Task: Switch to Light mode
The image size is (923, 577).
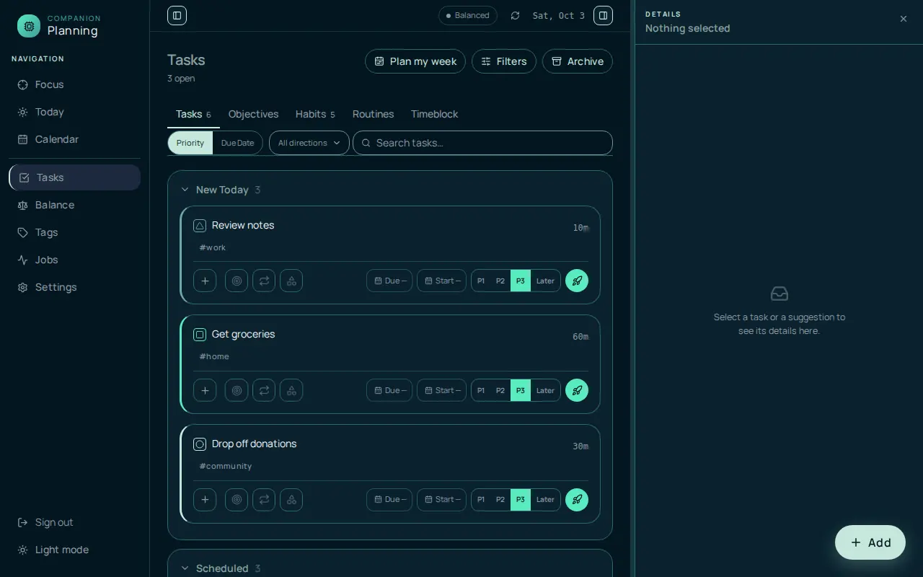Action: tap(74, 550)
